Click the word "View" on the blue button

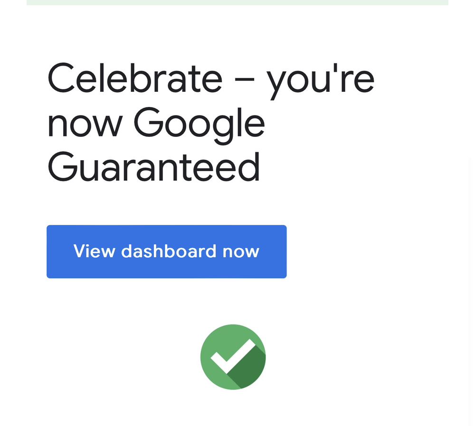pos(94,251)
